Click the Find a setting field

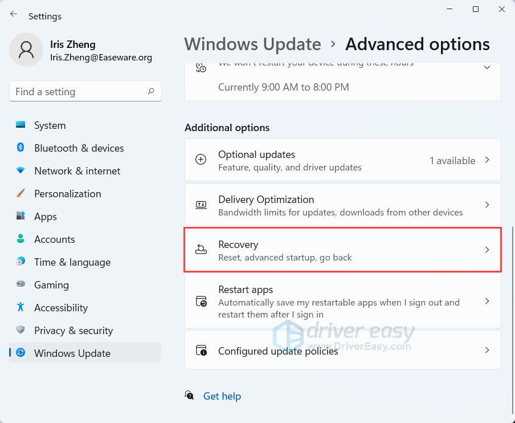(x=80, y=91)
